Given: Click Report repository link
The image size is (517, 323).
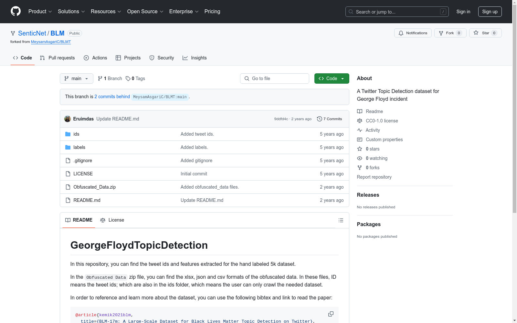Looking at the screenshot, I should click(x=374, y=177).
